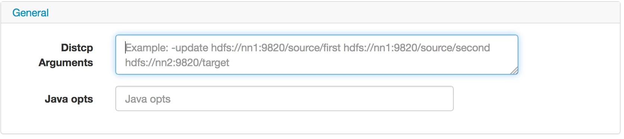This screenshot has width=624, height=139.
Task: Click the Java opts placeholder text
Action: pos(148,99)
